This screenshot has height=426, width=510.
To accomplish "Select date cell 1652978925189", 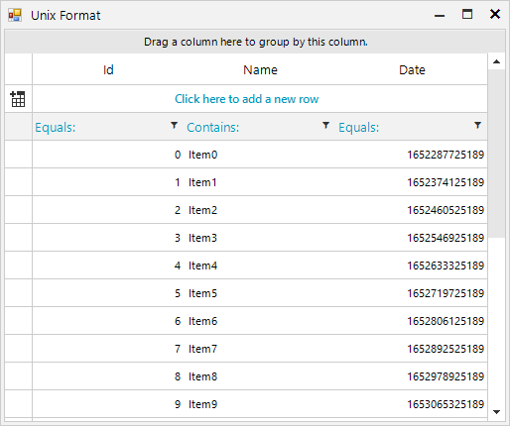I will tap(412, 376).
